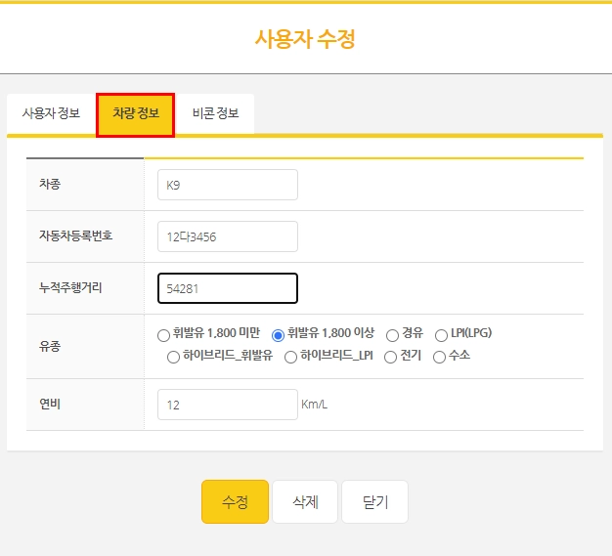Switch to the 비콘 정보 tab
The height and width of the screenshot is (556, 612).
pyautogui.click(x=215, y=113)
